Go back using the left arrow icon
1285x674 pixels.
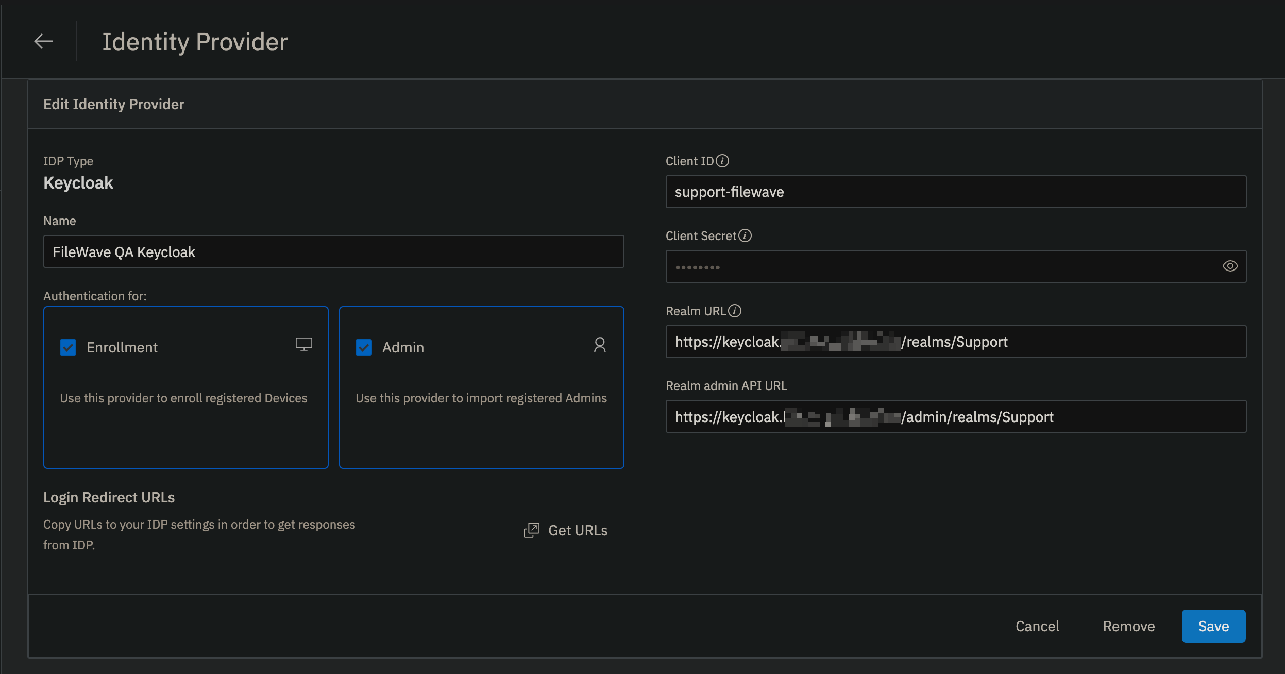[x=43, y=41]
